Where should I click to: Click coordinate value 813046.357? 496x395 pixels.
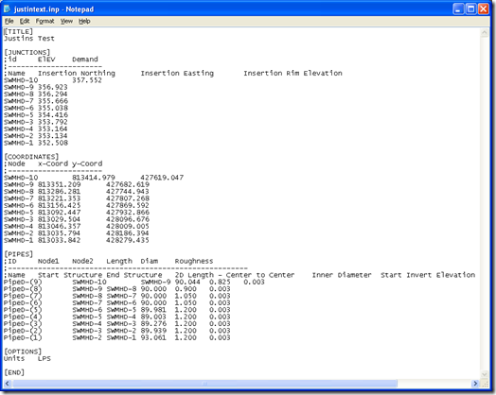point(59,227)
